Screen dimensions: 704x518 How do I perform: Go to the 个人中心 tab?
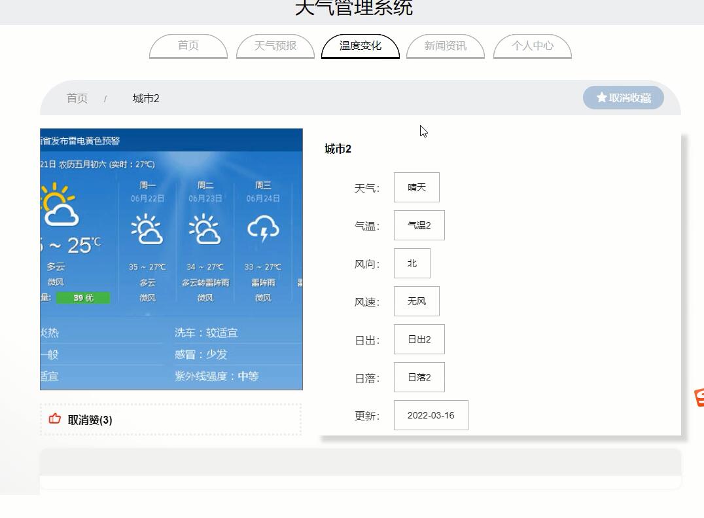[532, 46]
